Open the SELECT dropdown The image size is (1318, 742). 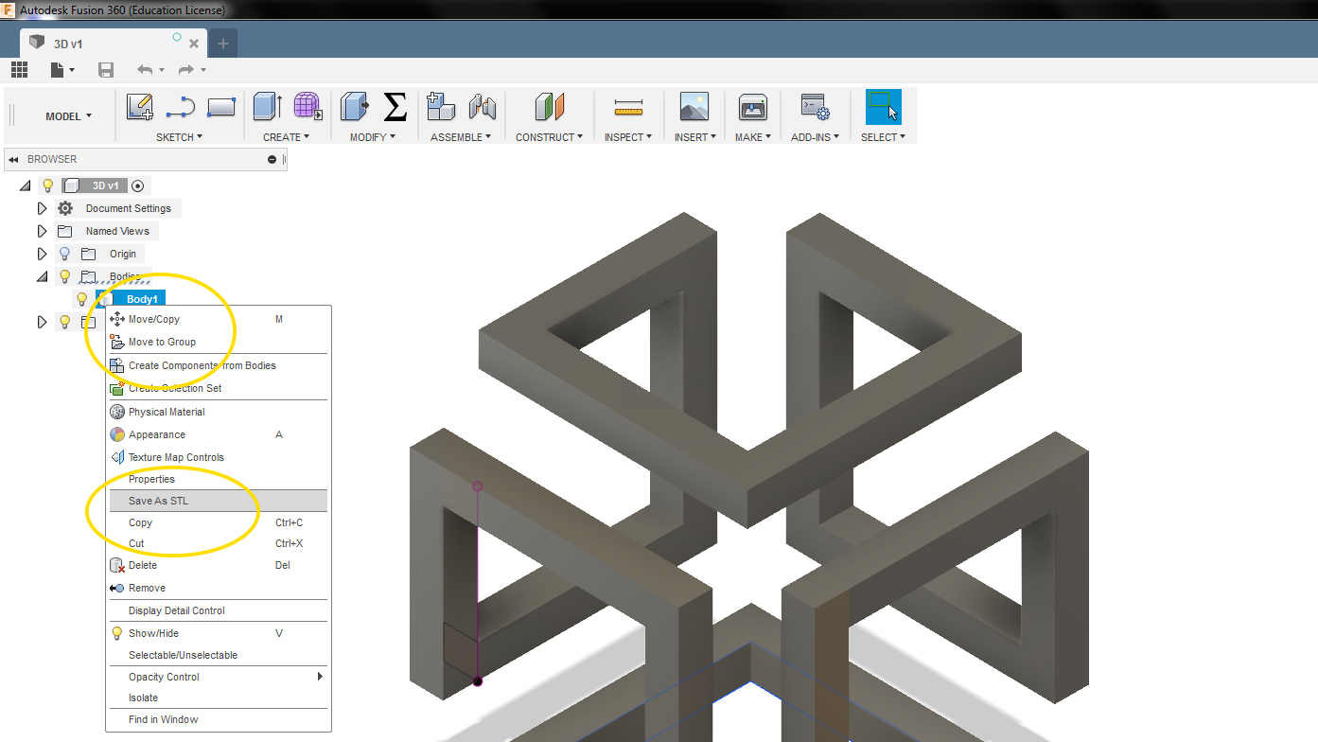[x=883, y=137]
